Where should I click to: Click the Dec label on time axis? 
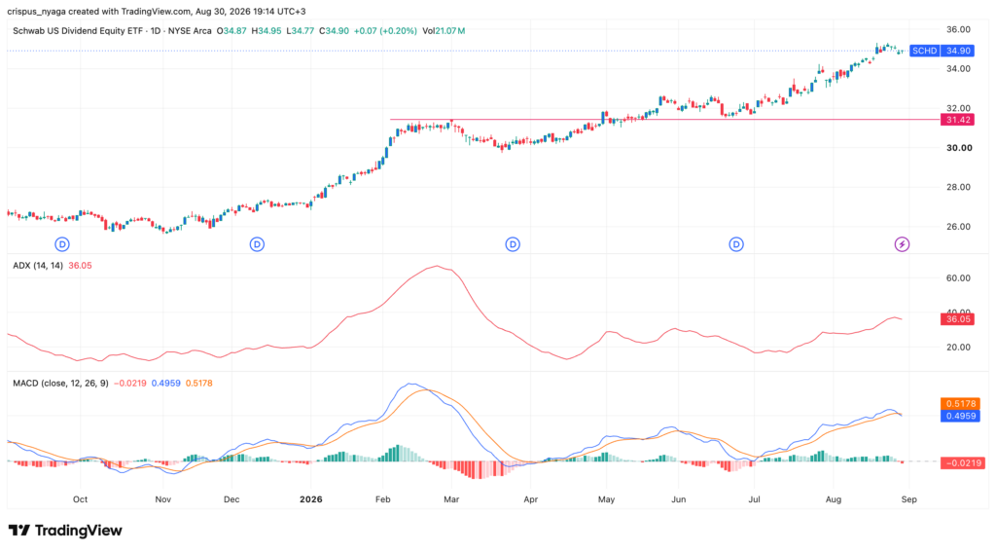[x=231, y=499]
